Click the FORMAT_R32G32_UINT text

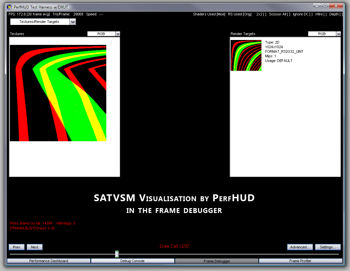tap(284, 51)
